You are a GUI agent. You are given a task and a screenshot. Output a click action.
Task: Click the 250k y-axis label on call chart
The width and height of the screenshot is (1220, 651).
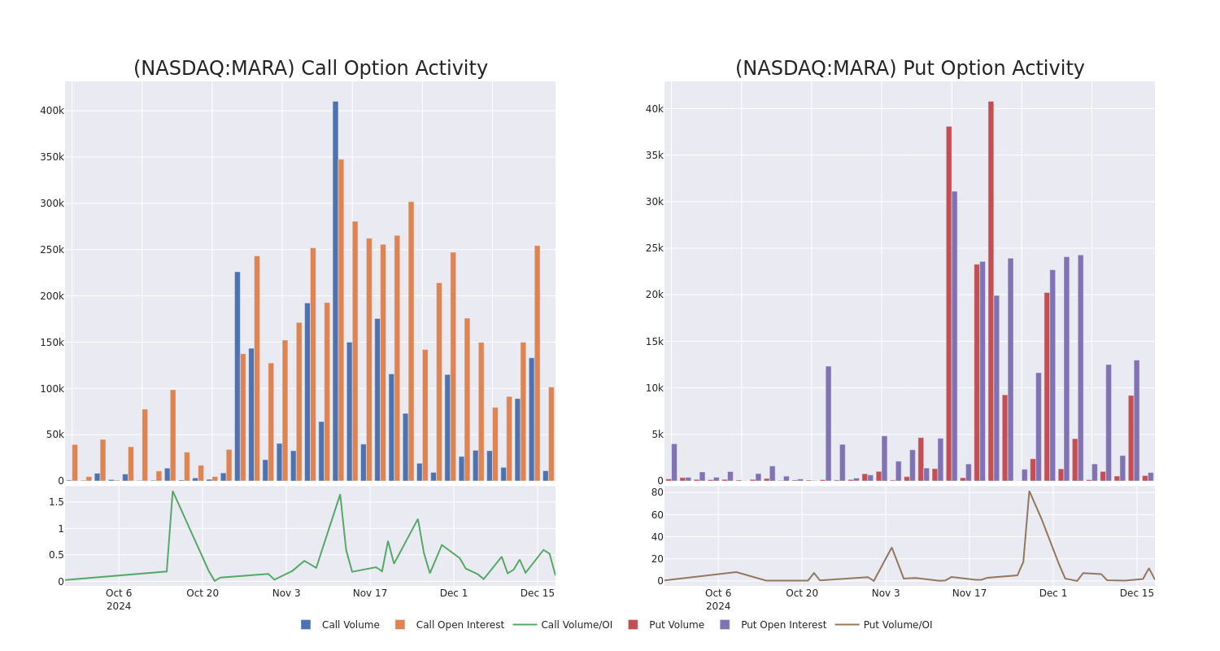(52, 250)
